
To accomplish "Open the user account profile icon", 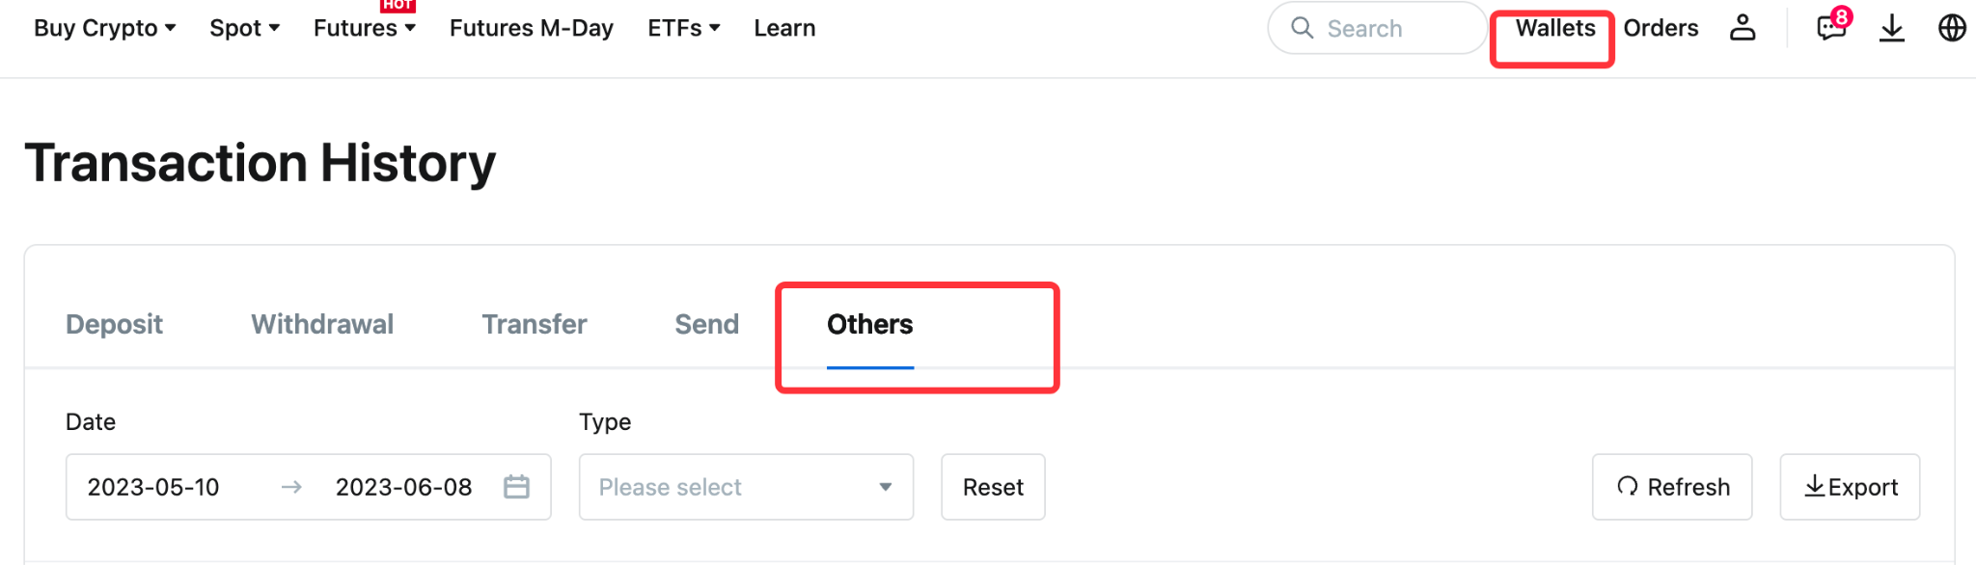I will 1743,28.
